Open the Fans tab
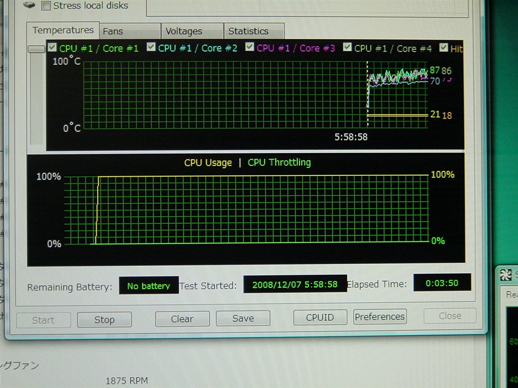Viewport: 518px width, 388px height. pyautogui.click(x=130, y=31)
